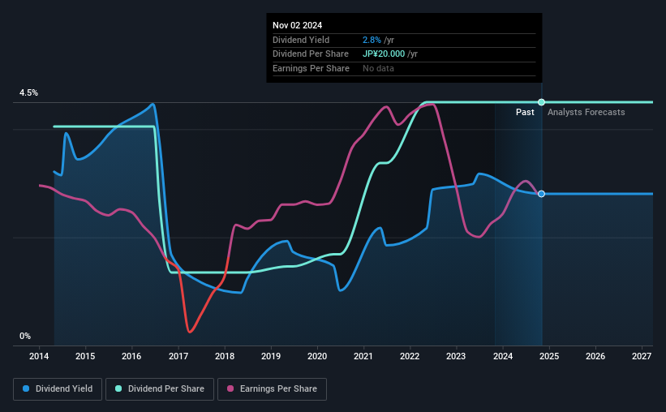Click the 2019 x-axis label
This screenshot has width=666, height=412.
pyautogui.click(x=271, y=356)
